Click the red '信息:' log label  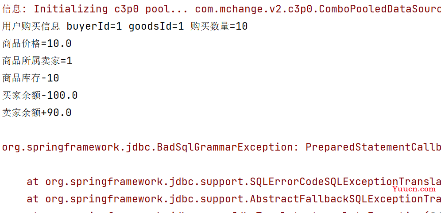[x=15, y=9]
